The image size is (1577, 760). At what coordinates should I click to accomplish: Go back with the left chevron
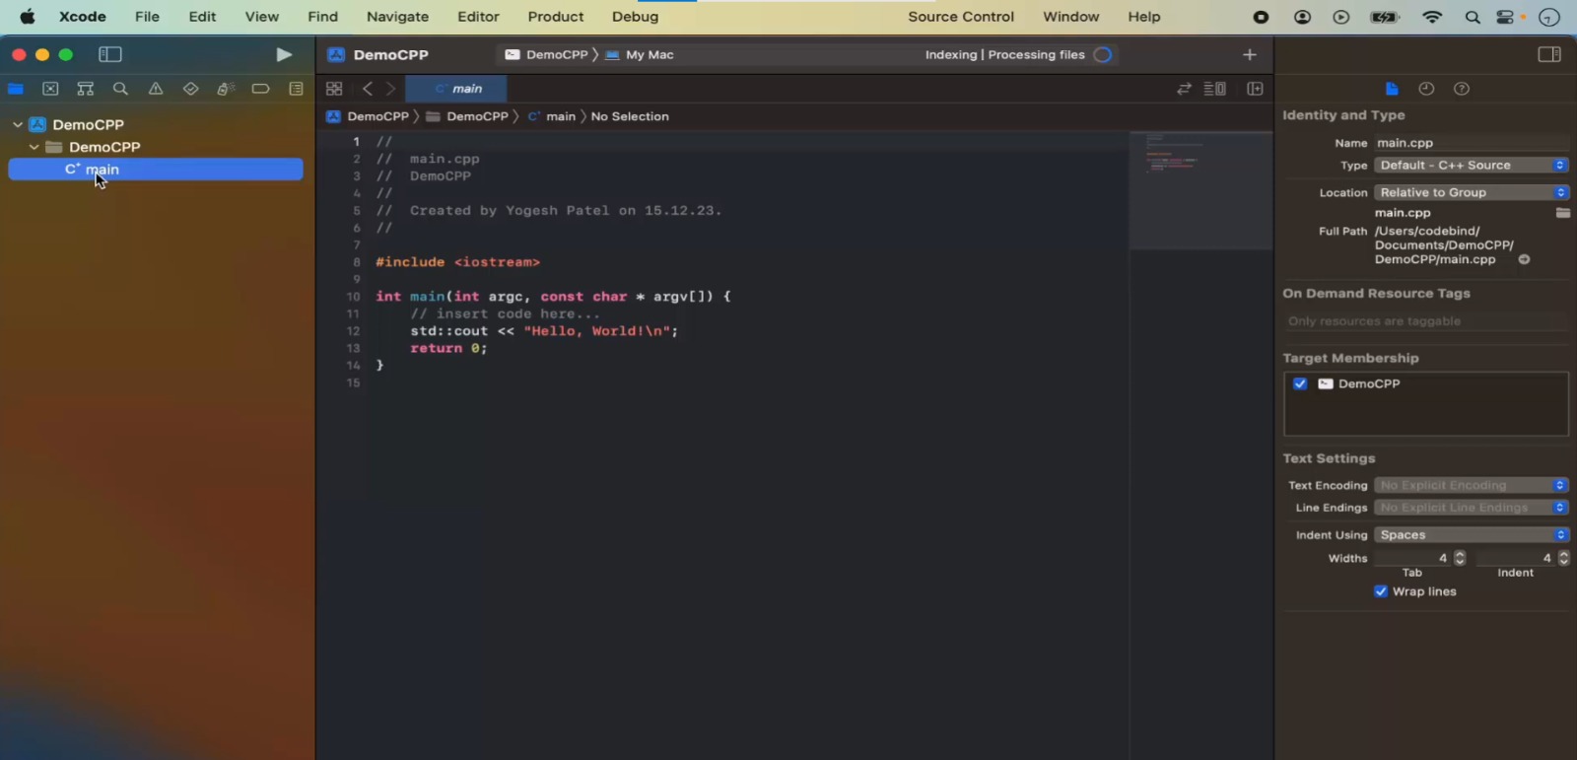[368, 89]
